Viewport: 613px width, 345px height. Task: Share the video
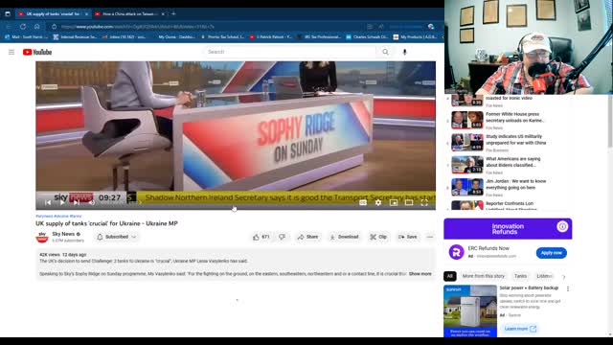click(307, 237)
